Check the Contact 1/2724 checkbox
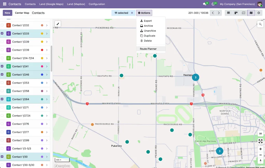265x168 pixels. [x=2, y=116]
